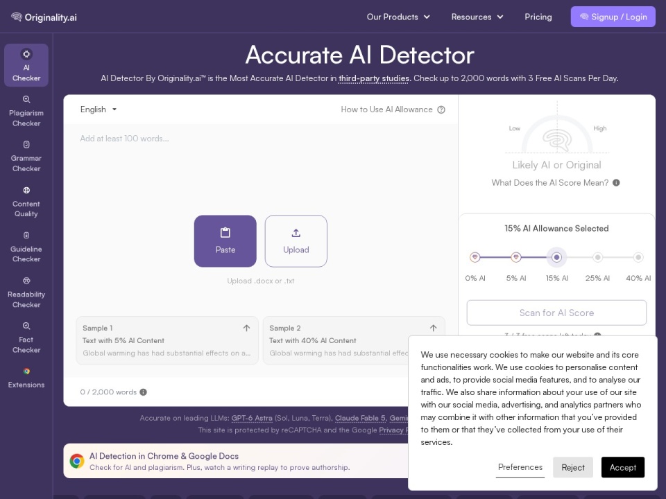Click the Signup / Login button
The height and width of the screenshot is (499, 666).
[x=613, y=17]
